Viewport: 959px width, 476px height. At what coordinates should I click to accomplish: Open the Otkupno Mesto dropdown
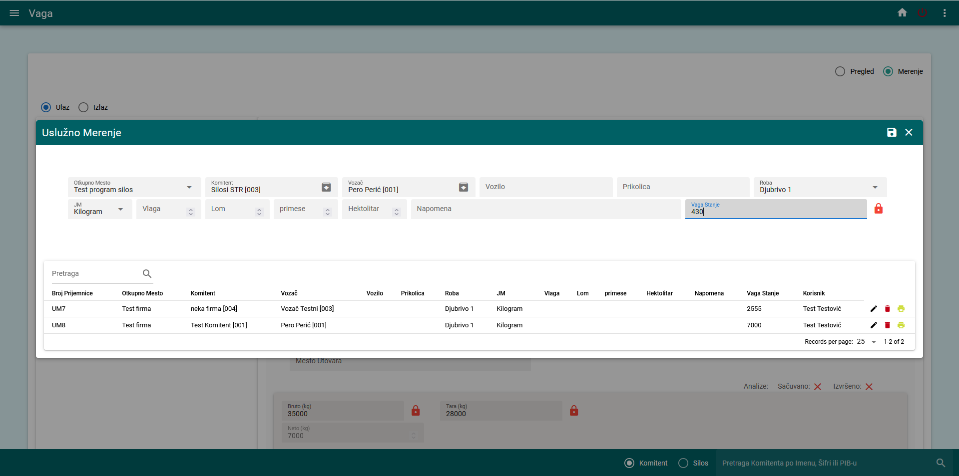pyautogui.click(x=189, y=188)
